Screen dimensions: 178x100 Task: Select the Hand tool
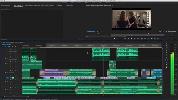(x=166, y=67)
